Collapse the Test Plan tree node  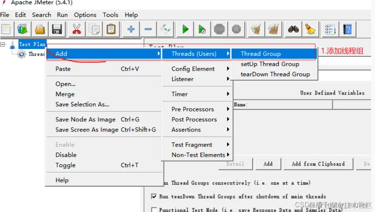click(3, 45)
